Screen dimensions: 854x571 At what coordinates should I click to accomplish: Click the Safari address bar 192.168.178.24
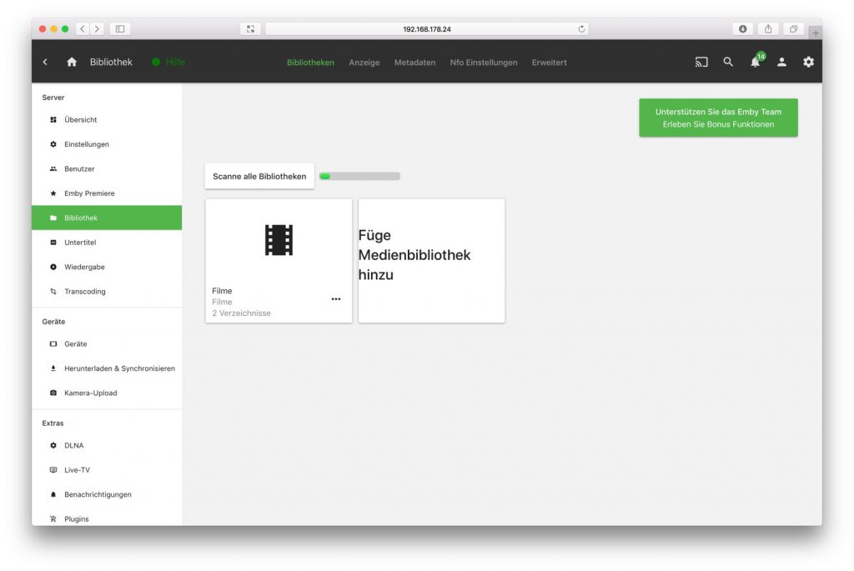pyautogui.click(x=426, y=29)
